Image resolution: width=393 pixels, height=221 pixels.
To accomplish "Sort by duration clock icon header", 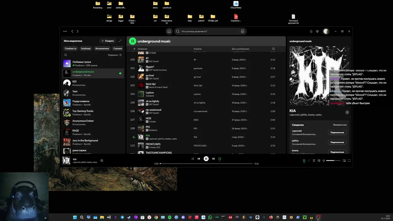I will (273, 49).
